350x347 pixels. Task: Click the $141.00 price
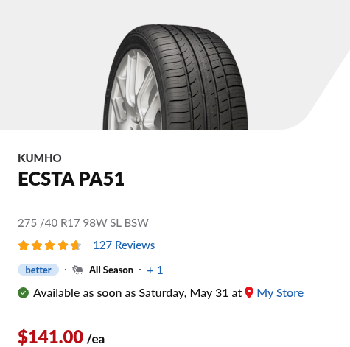click(51, 337)
